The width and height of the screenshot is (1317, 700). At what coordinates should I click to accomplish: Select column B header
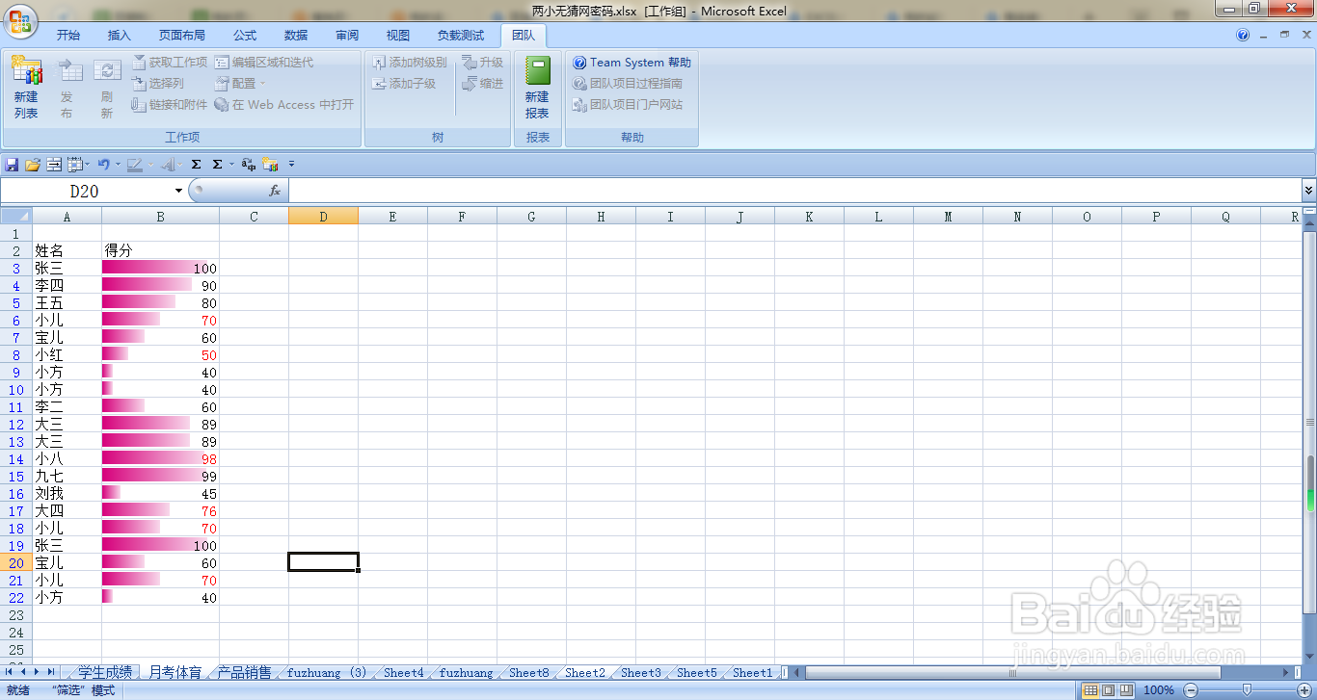[160, 217]
